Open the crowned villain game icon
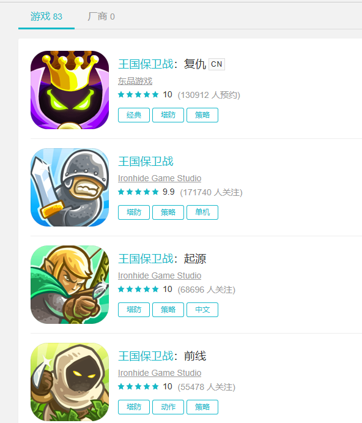This screenshot has width=362, height=423. [x=70, y=90]
